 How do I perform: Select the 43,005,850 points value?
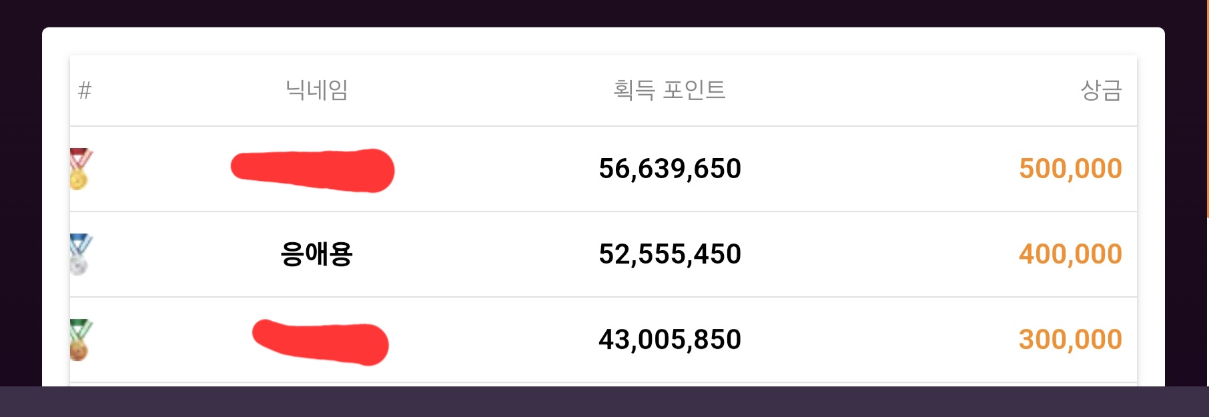coord(670,340)
